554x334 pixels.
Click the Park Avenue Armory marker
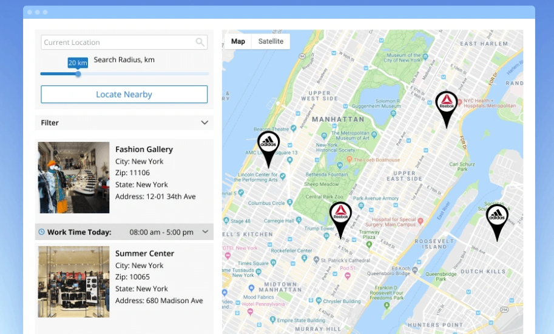pos(360,206)
